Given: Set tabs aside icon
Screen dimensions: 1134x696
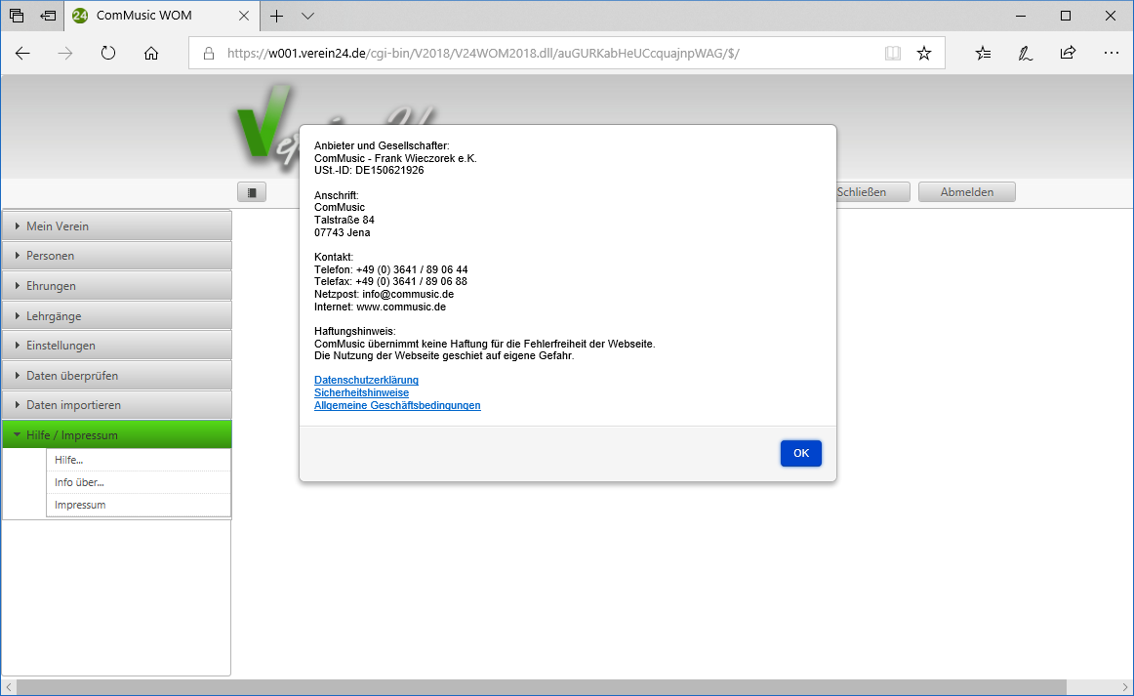Looking at the screenshot, I should click(x=48, y=16).
